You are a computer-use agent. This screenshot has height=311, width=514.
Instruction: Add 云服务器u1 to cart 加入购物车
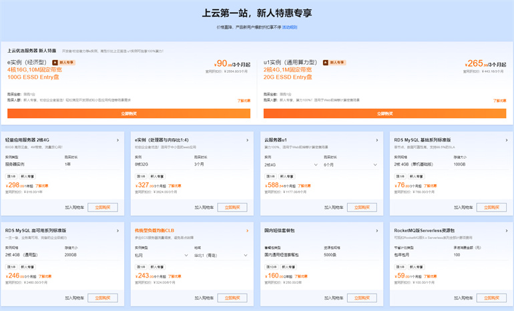(x=334, y=207)
